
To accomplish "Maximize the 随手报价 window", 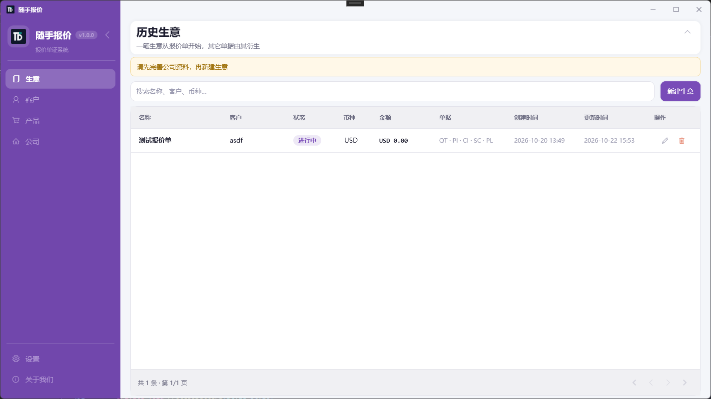I will click(x=676, y=9).
